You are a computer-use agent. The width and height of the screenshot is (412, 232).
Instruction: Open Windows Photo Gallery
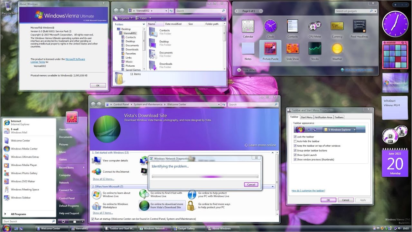(29, 173)
